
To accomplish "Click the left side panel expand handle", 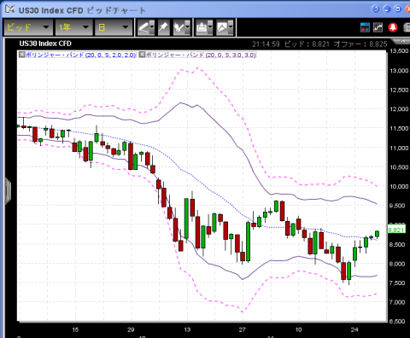I will 8,191.
